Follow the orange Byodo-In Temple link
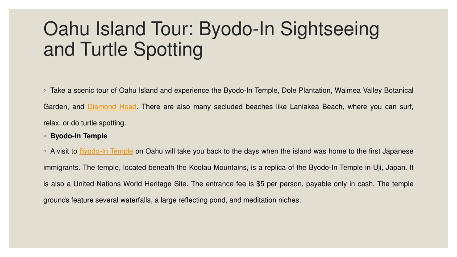This screenshot has height=257, width=457. 106,152
